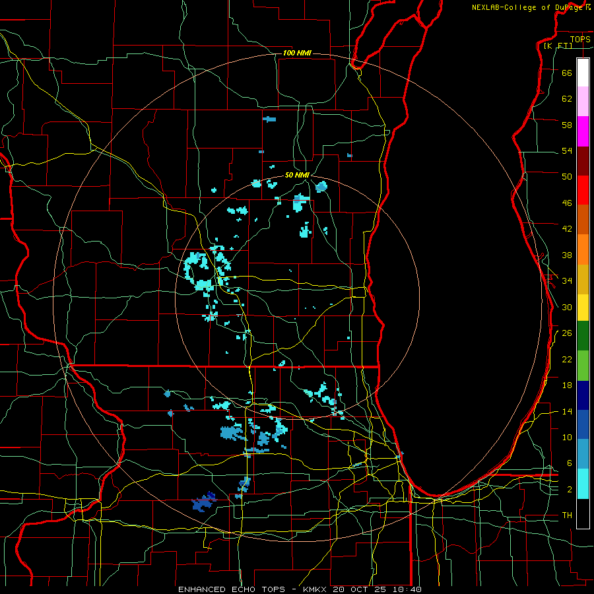Click the 22 value on legend
594x594 pixels.
click(x=567, y=359)
